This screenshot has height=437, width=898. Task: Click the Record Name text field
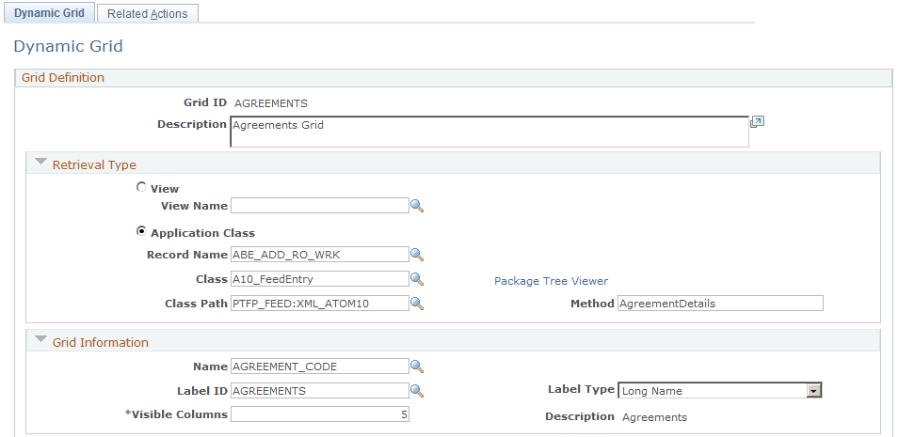[320, 255]
